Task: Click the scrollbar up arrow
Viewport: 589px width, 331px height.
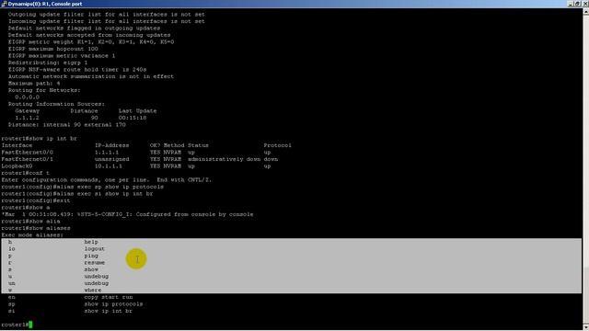Action: (x=585, y=11)
